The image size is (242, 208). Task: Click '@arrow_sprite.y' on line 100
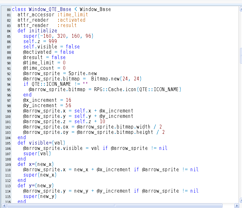(x=44, y=116)
